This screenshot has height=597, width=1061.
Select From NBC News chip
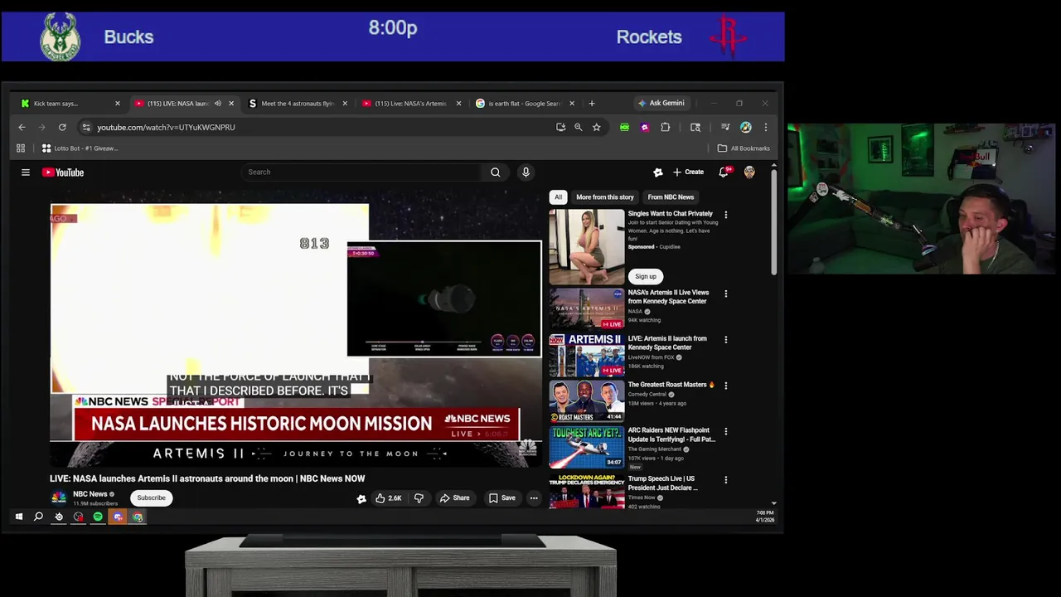click(671, 197)
